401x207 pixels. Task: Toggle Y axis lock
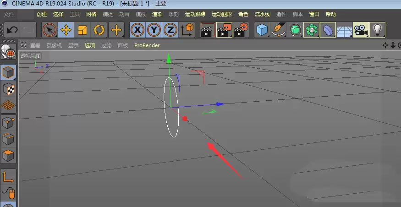[x=154, y=30]
